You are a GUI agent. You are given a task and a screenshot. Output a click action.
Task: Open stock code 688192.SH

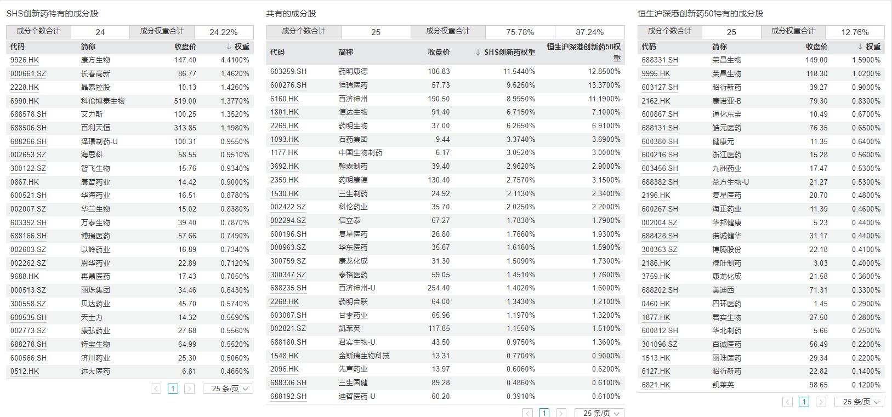288,396
